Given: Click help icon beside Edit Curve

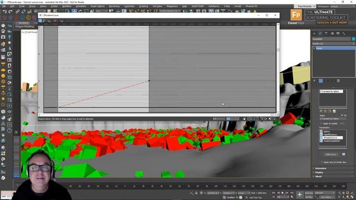Looking at the screenshot, I should pyautogui.click(x=344, y=154).
